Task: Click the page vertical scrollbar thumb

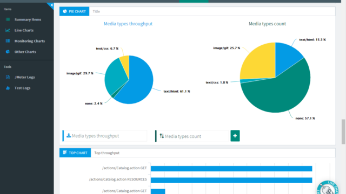Action: 343,131
